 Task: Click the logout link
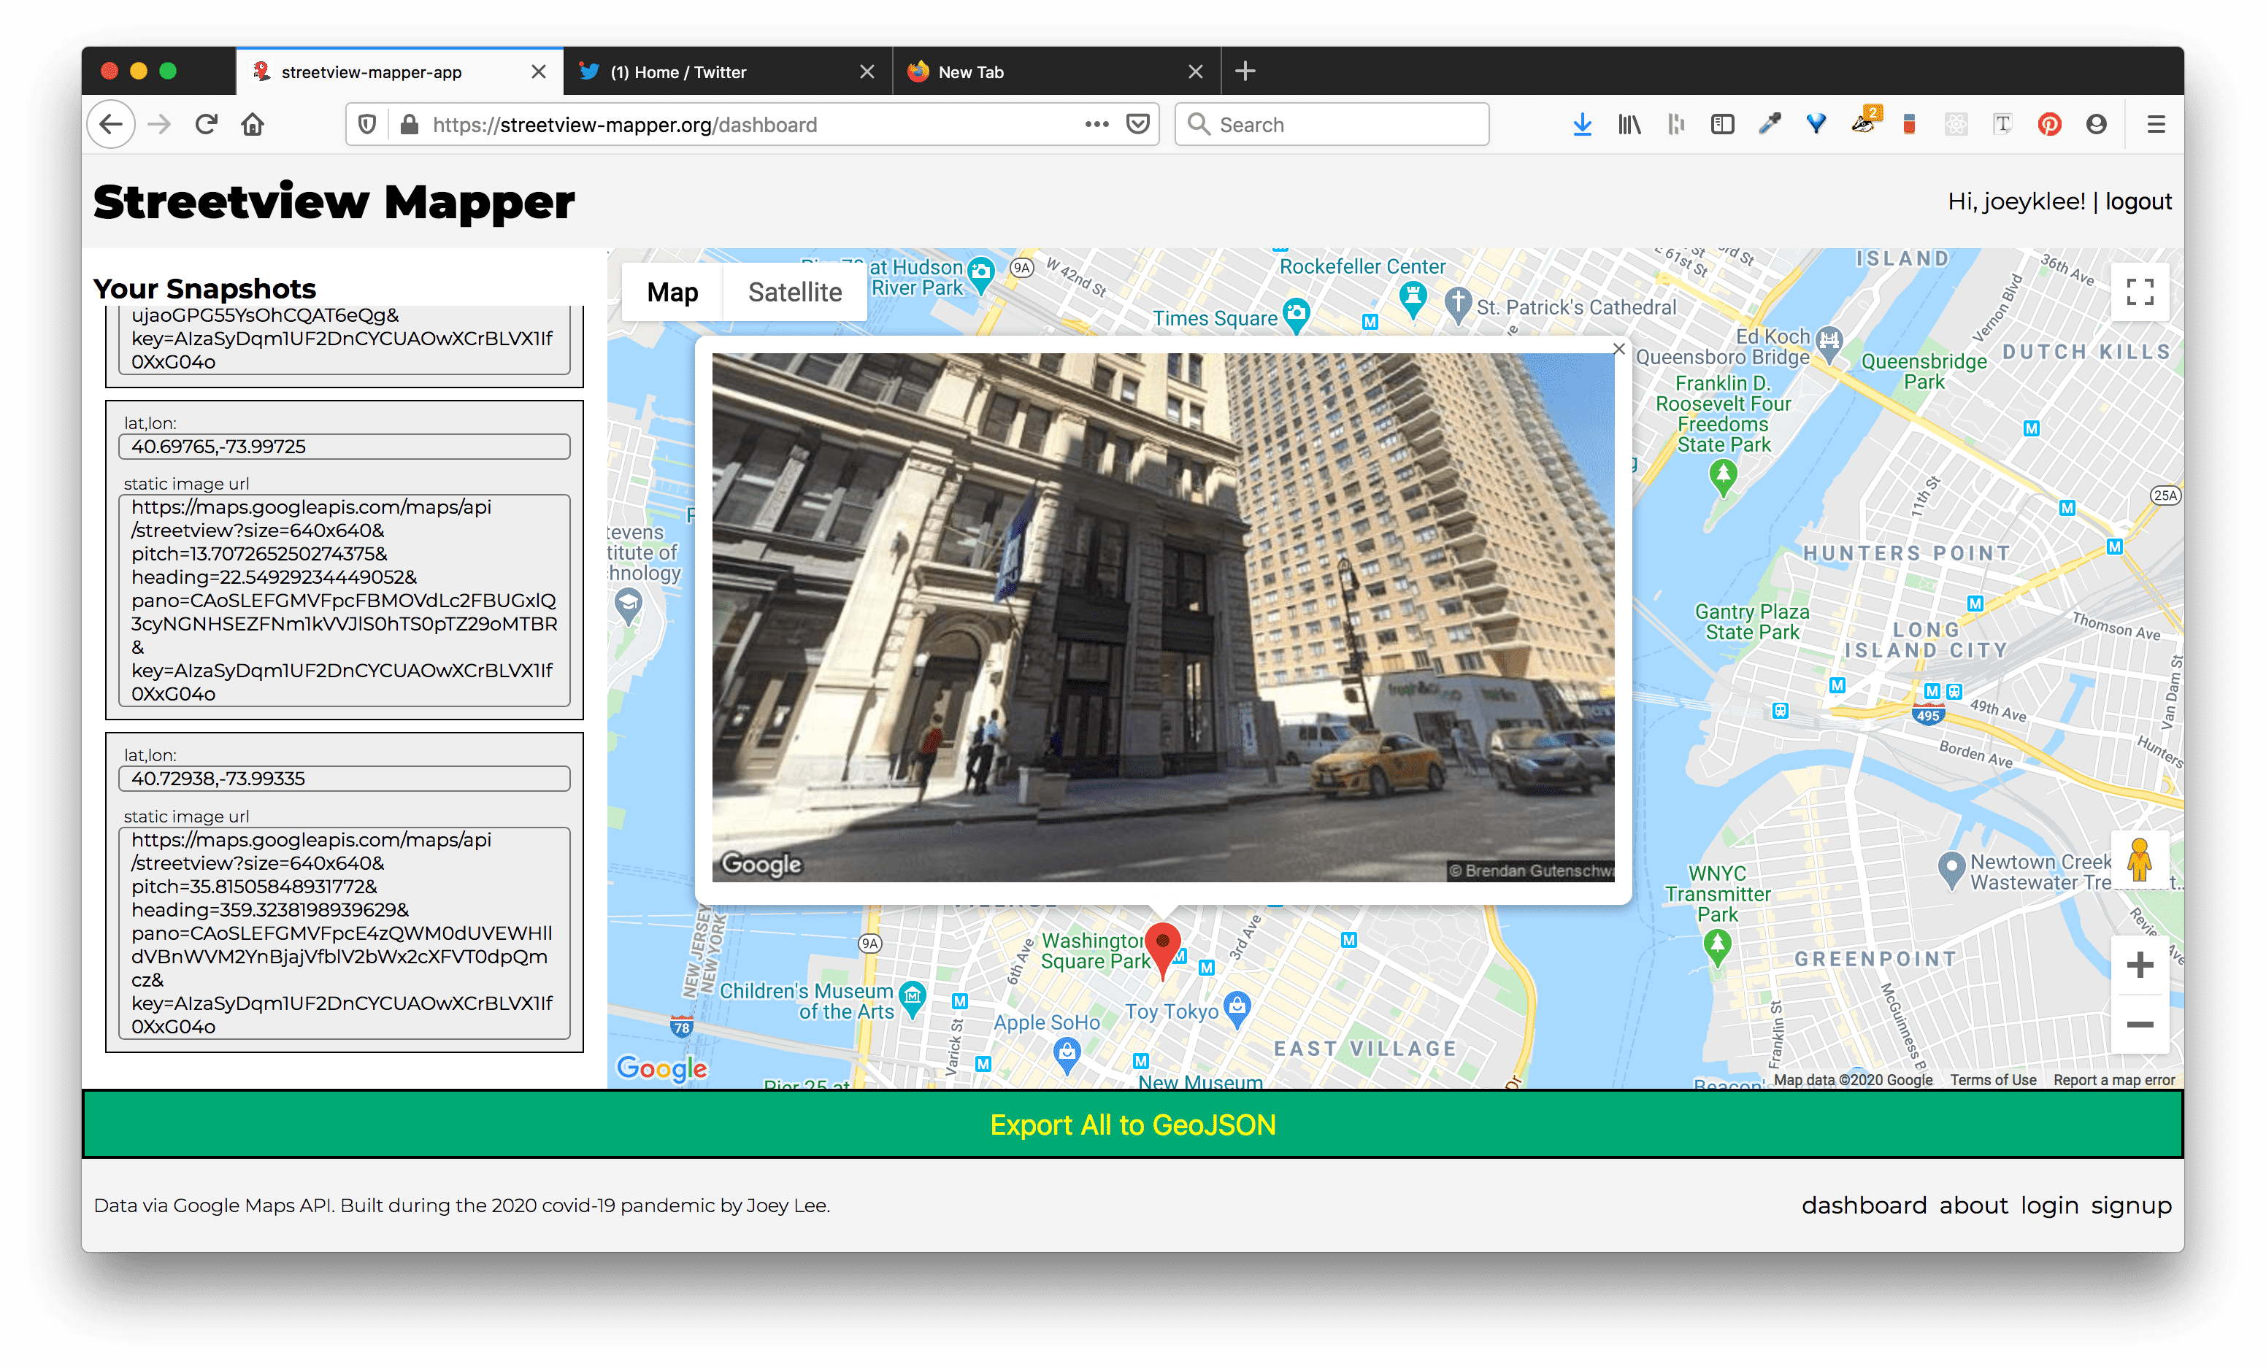point(2138,201)
